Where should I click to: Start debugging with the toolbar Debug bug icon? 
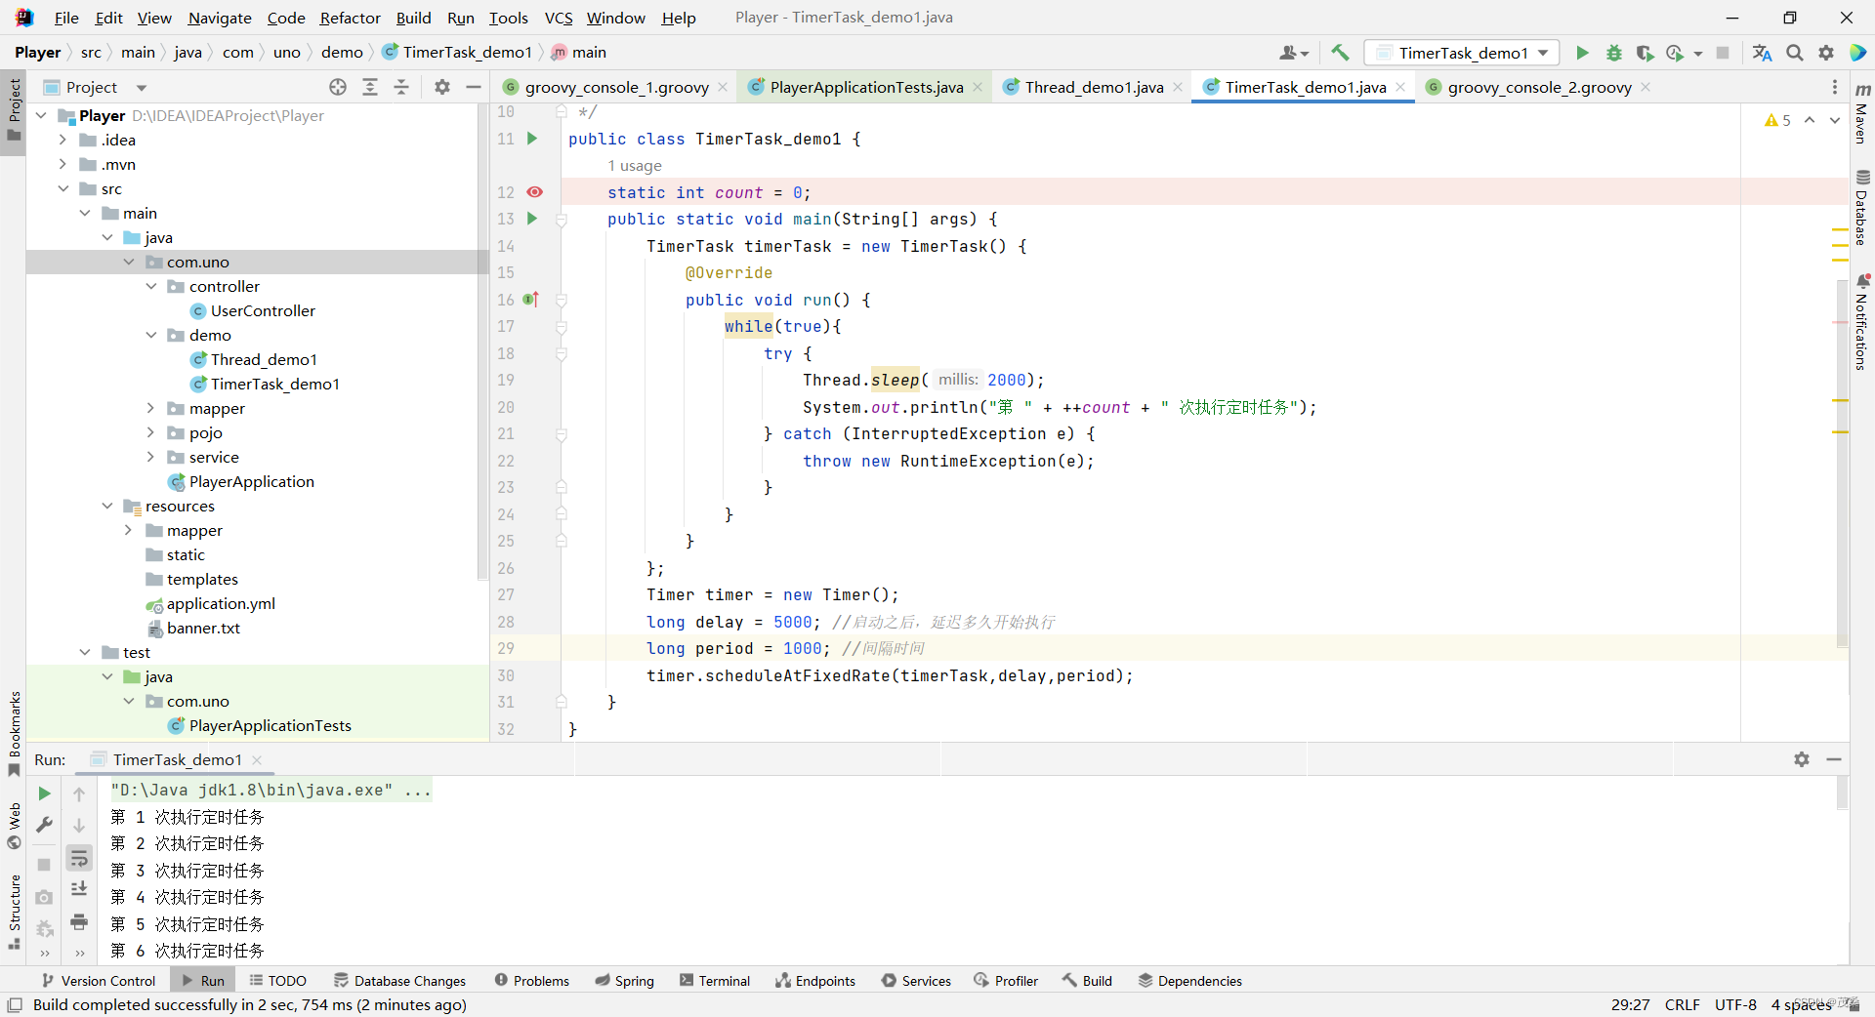[x=1613, y=53]
